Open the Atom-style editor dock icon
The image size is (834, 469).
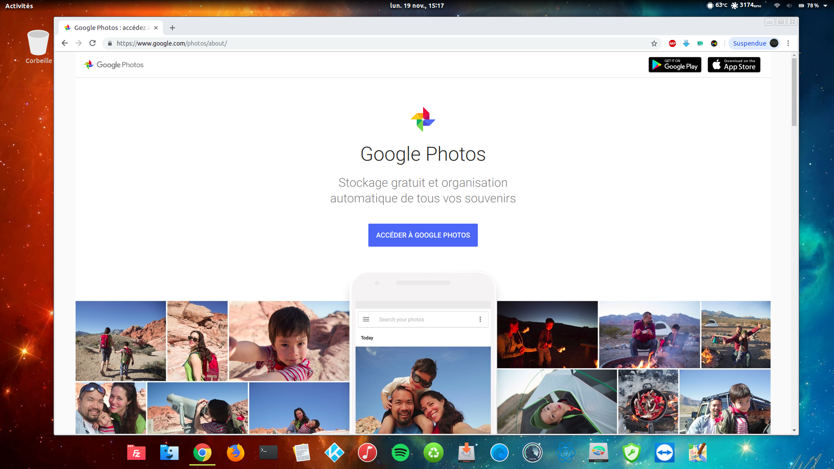pyautogui.click(x=566, y=453)
